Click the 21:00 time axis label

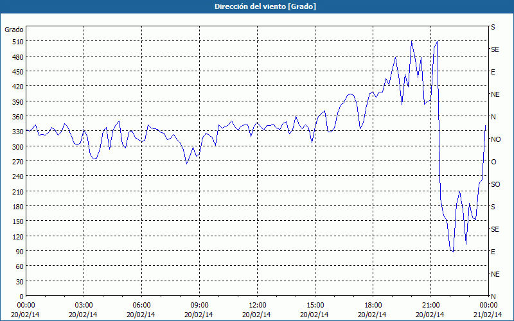pos(430,306)
